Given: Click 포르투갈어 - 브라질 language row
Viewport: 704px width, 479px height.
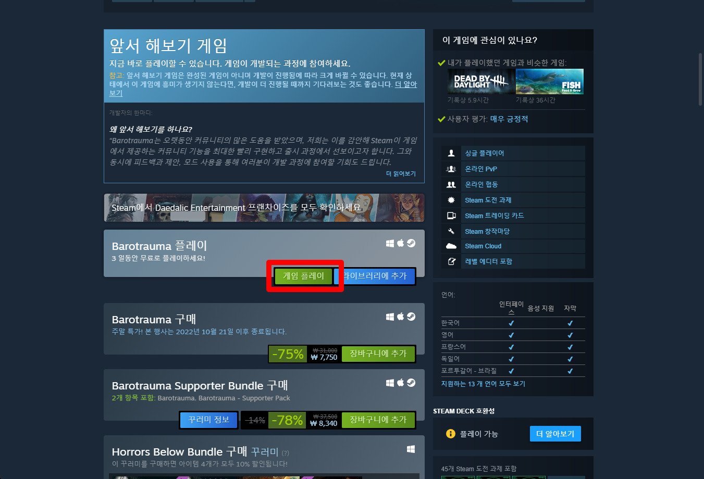Looking at the screenshot, I should pos(513,371).
